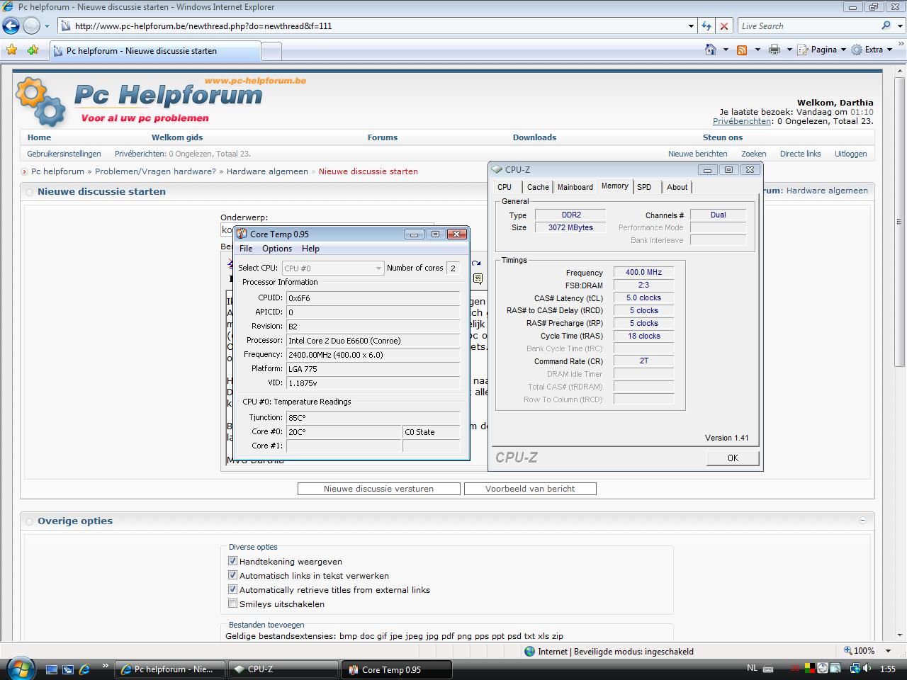Open Favorites Center star icon

(11, 50)
